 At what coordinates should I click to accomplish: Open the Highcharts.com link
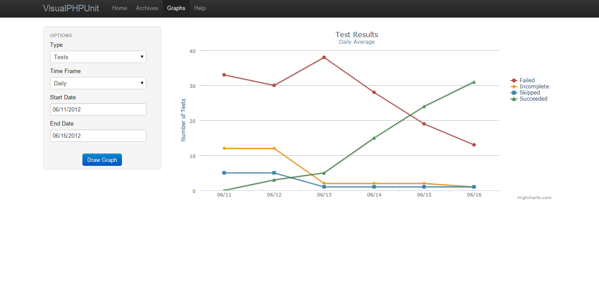click(x=535, y=197)
